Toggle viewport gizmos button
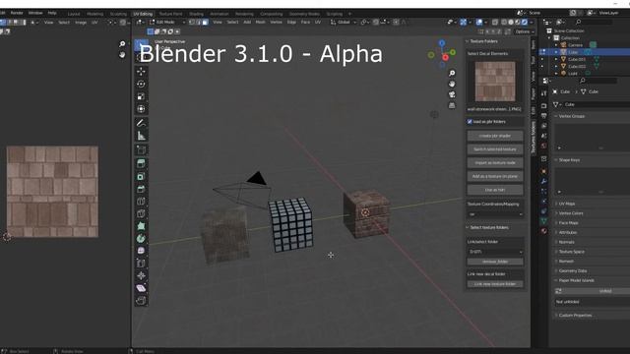 (463, 23)
